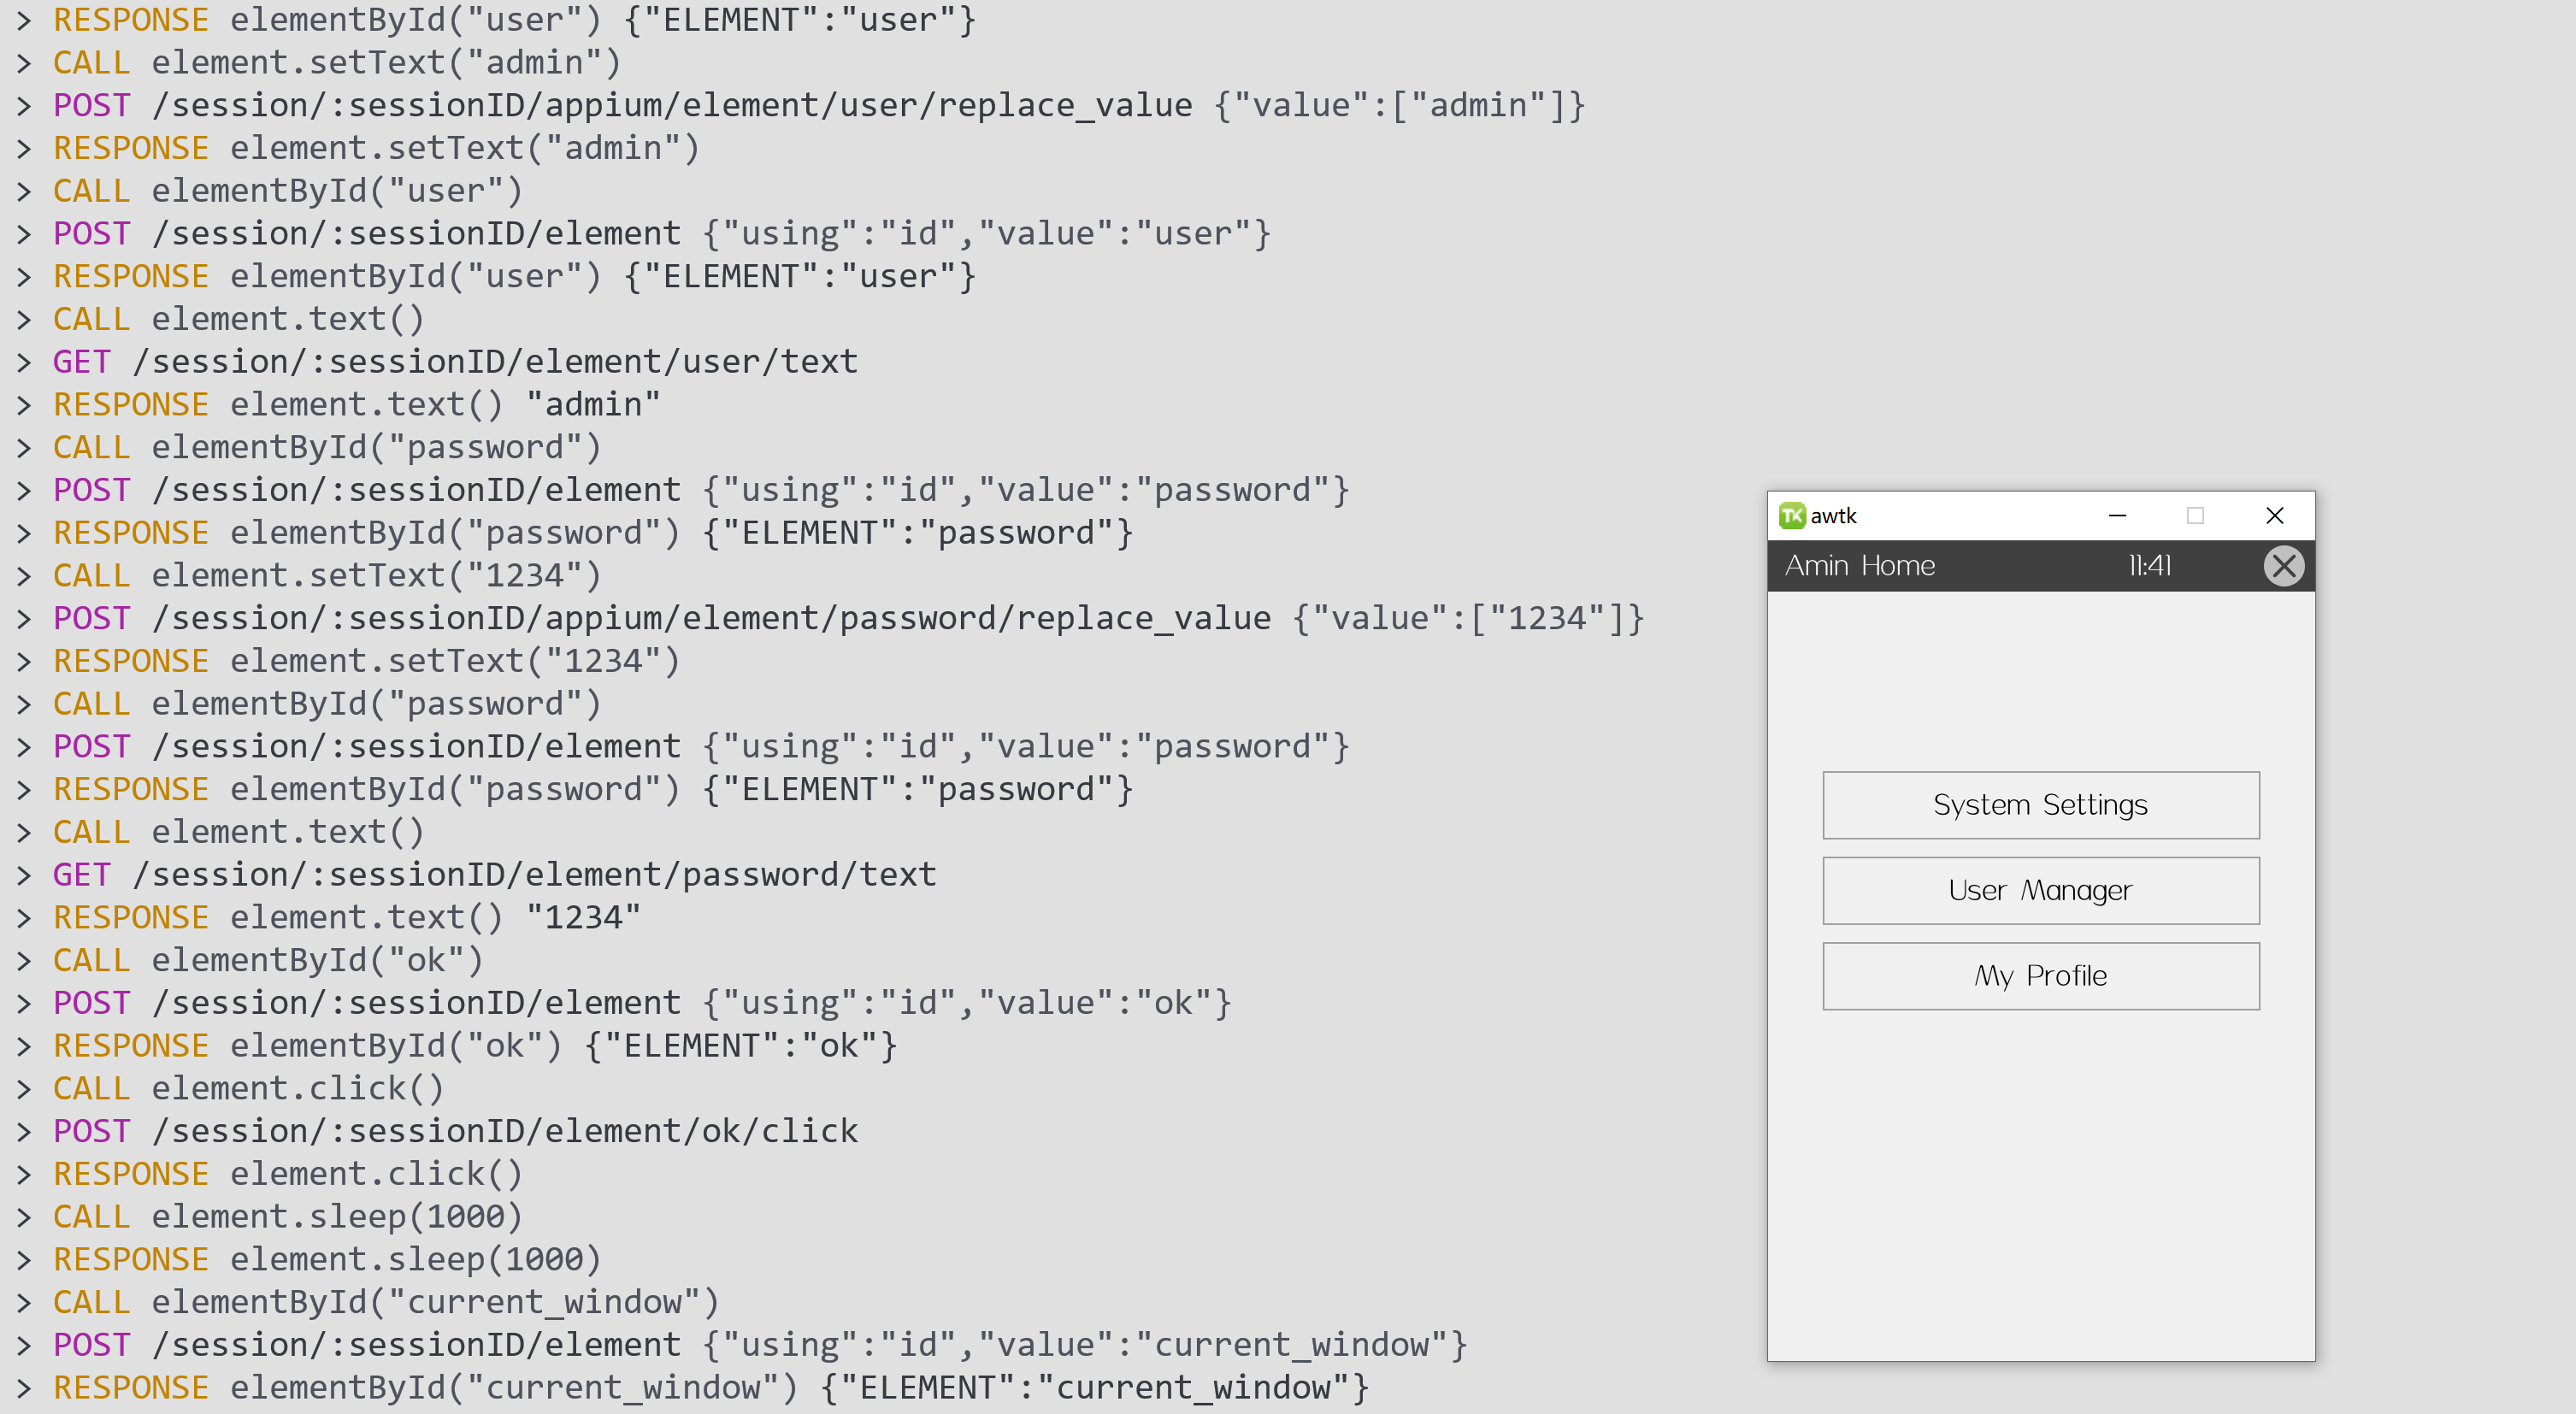This screenshot has height=1414, width=2576.
Task: Close the awtk window
Action: click(2274, 515)
